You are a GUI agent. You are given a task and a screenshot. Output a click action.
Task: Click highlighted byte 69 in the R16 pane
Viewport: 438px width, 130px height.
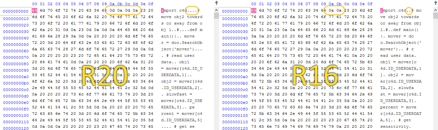pos(254,10)
